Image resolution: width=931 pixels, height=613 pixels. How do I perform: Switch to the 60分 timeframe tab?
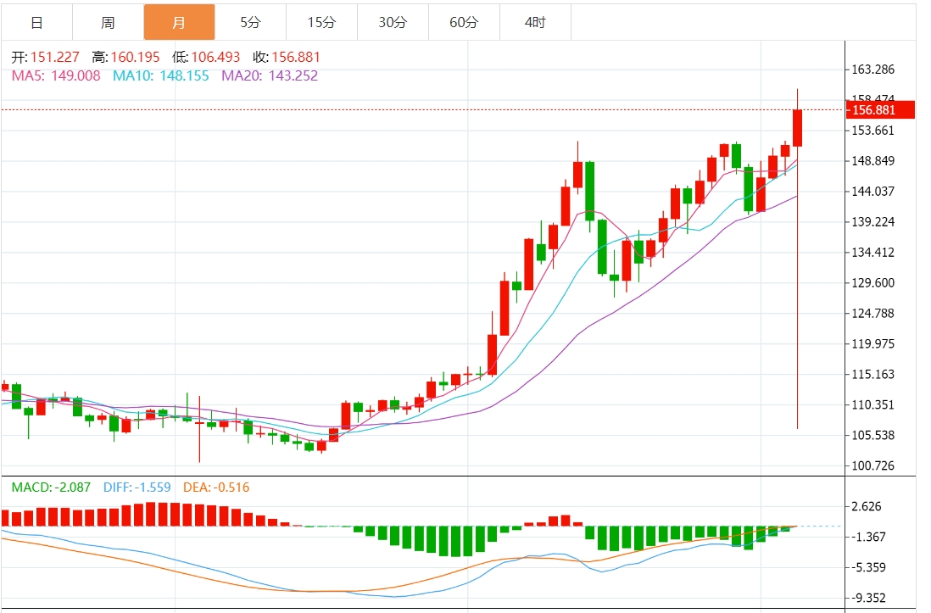[465, 23]
